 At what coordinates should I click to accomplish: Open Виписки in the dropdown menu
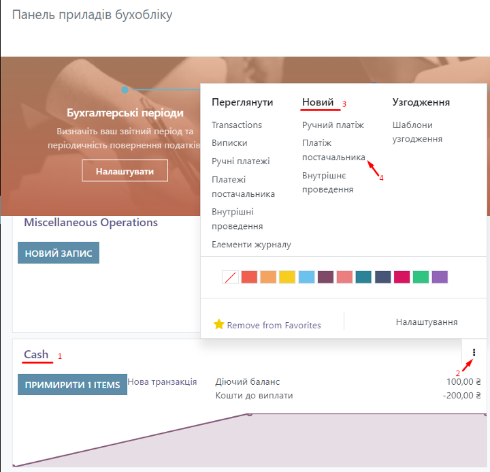point(229,143)
